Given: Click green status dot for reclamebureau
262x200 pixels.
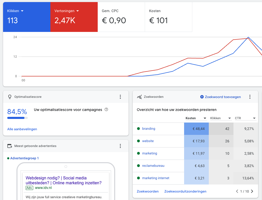Looking at the screenshot, I should 138,166.
